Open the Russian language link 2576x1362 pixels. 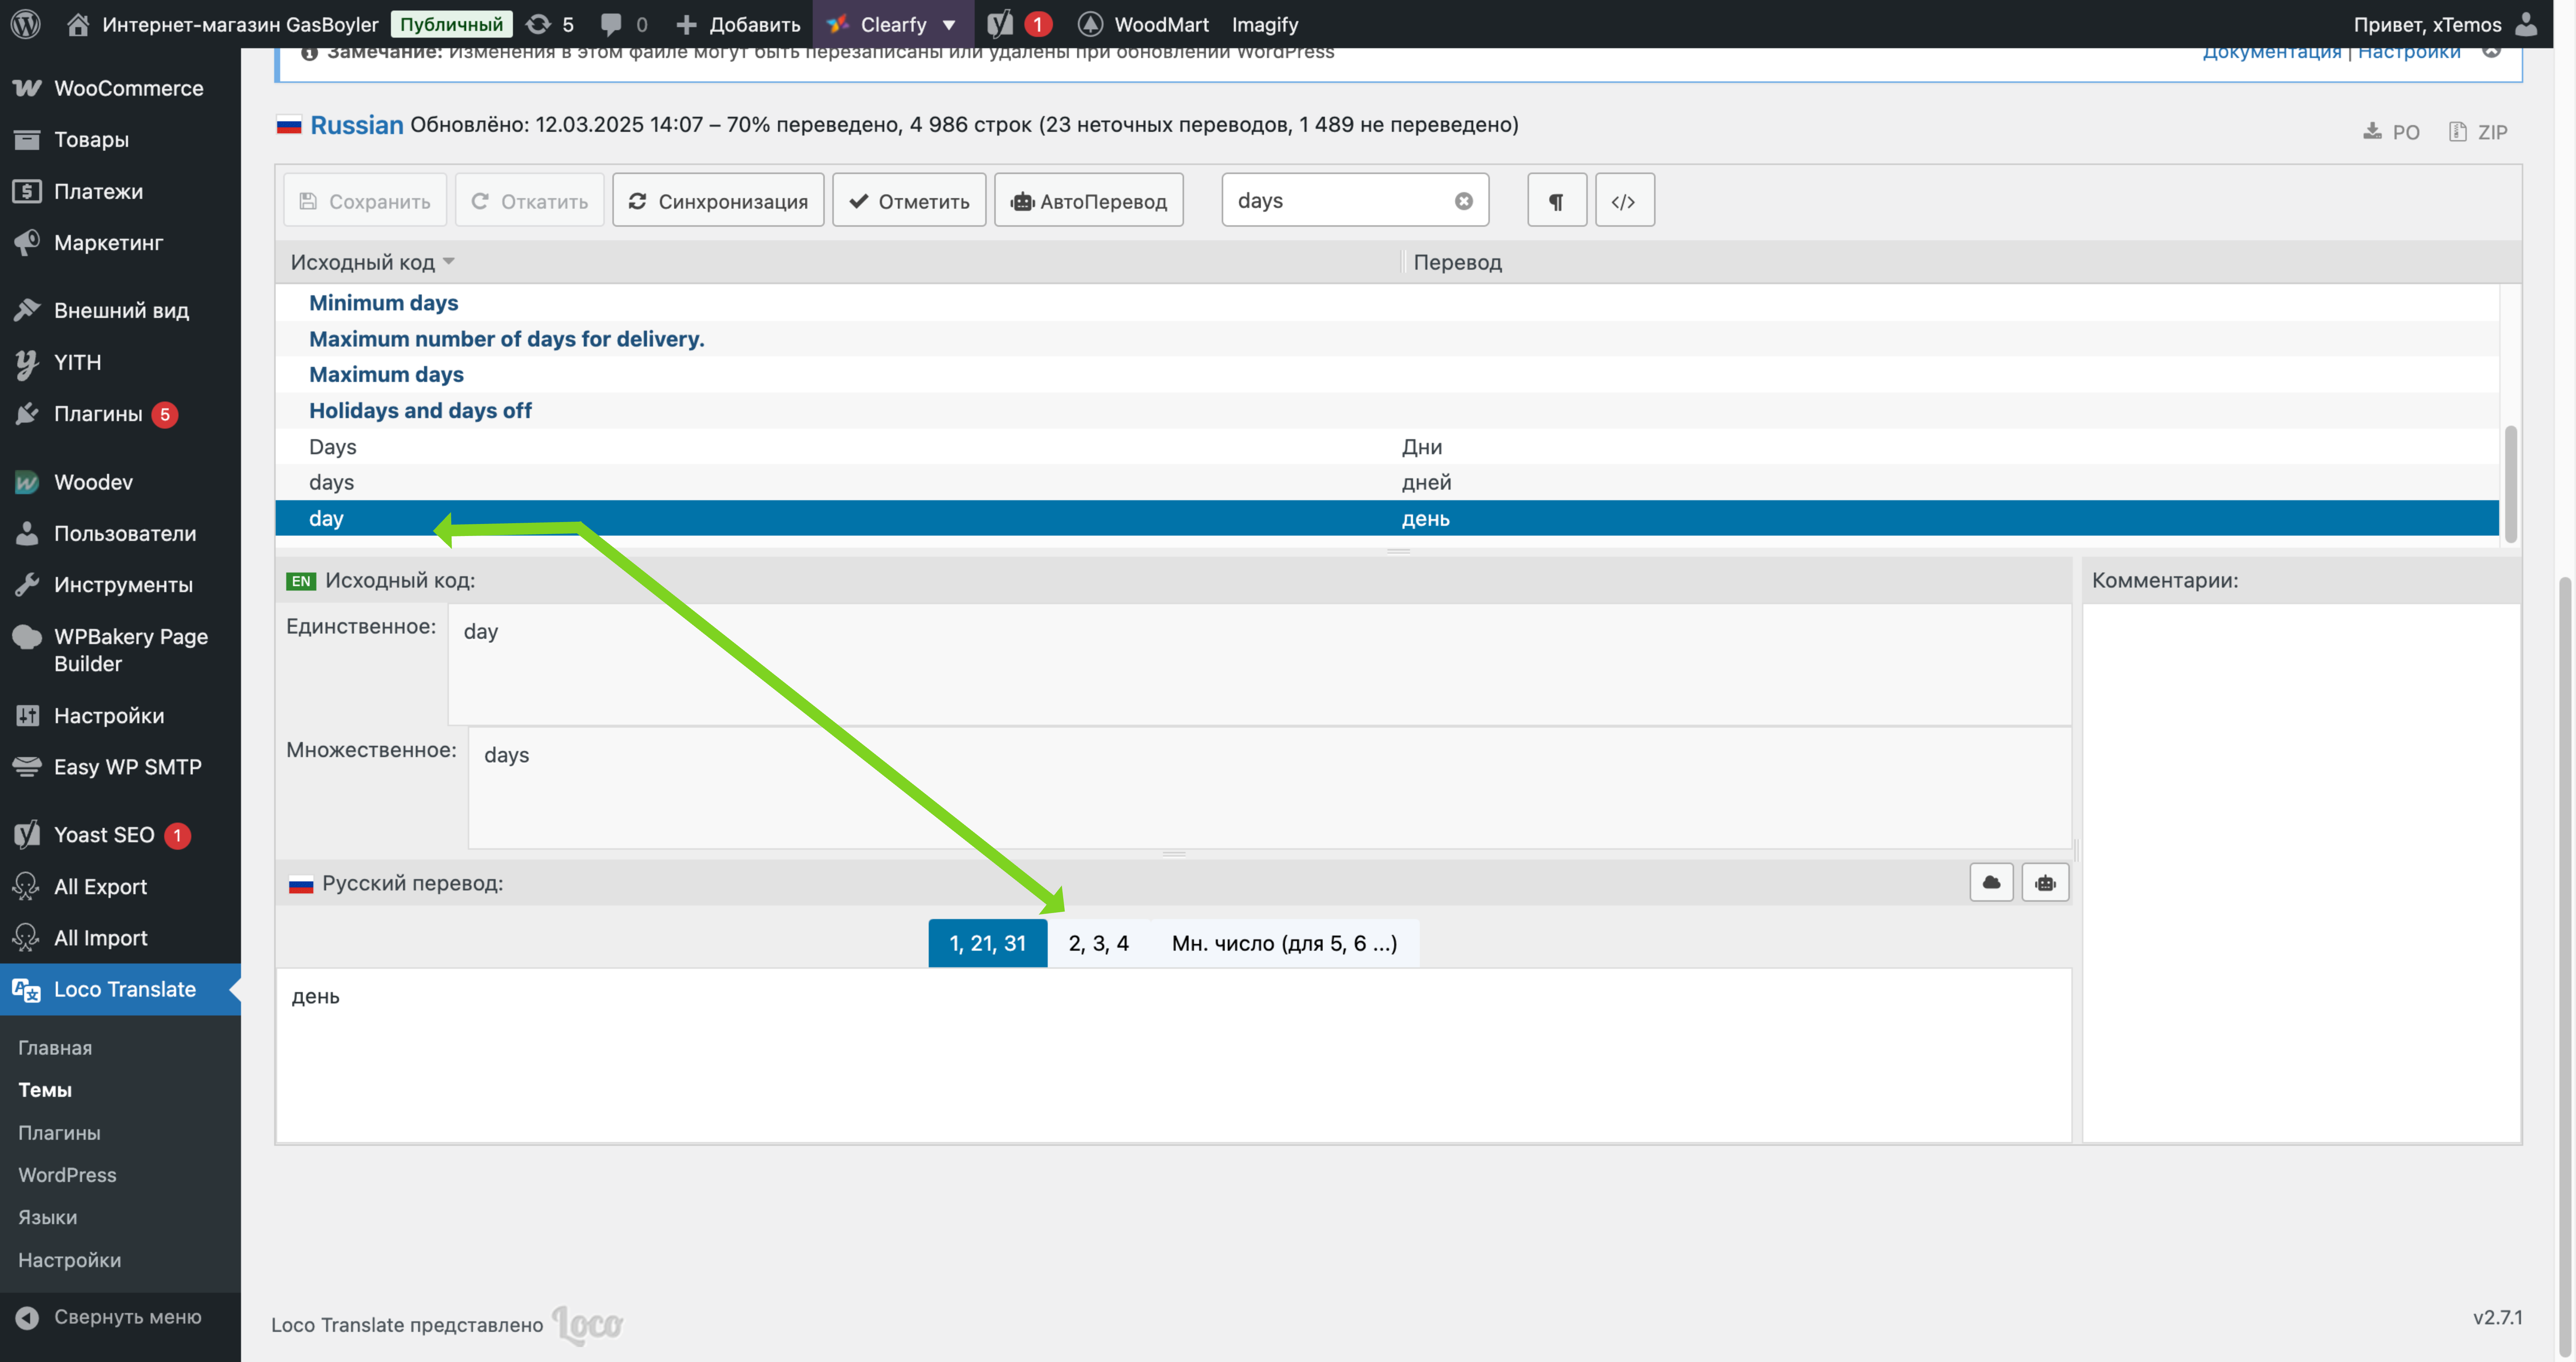357,125
